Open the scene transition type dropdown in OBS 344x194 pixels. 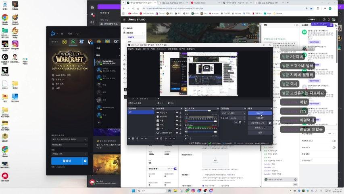[x=233, y=113]
